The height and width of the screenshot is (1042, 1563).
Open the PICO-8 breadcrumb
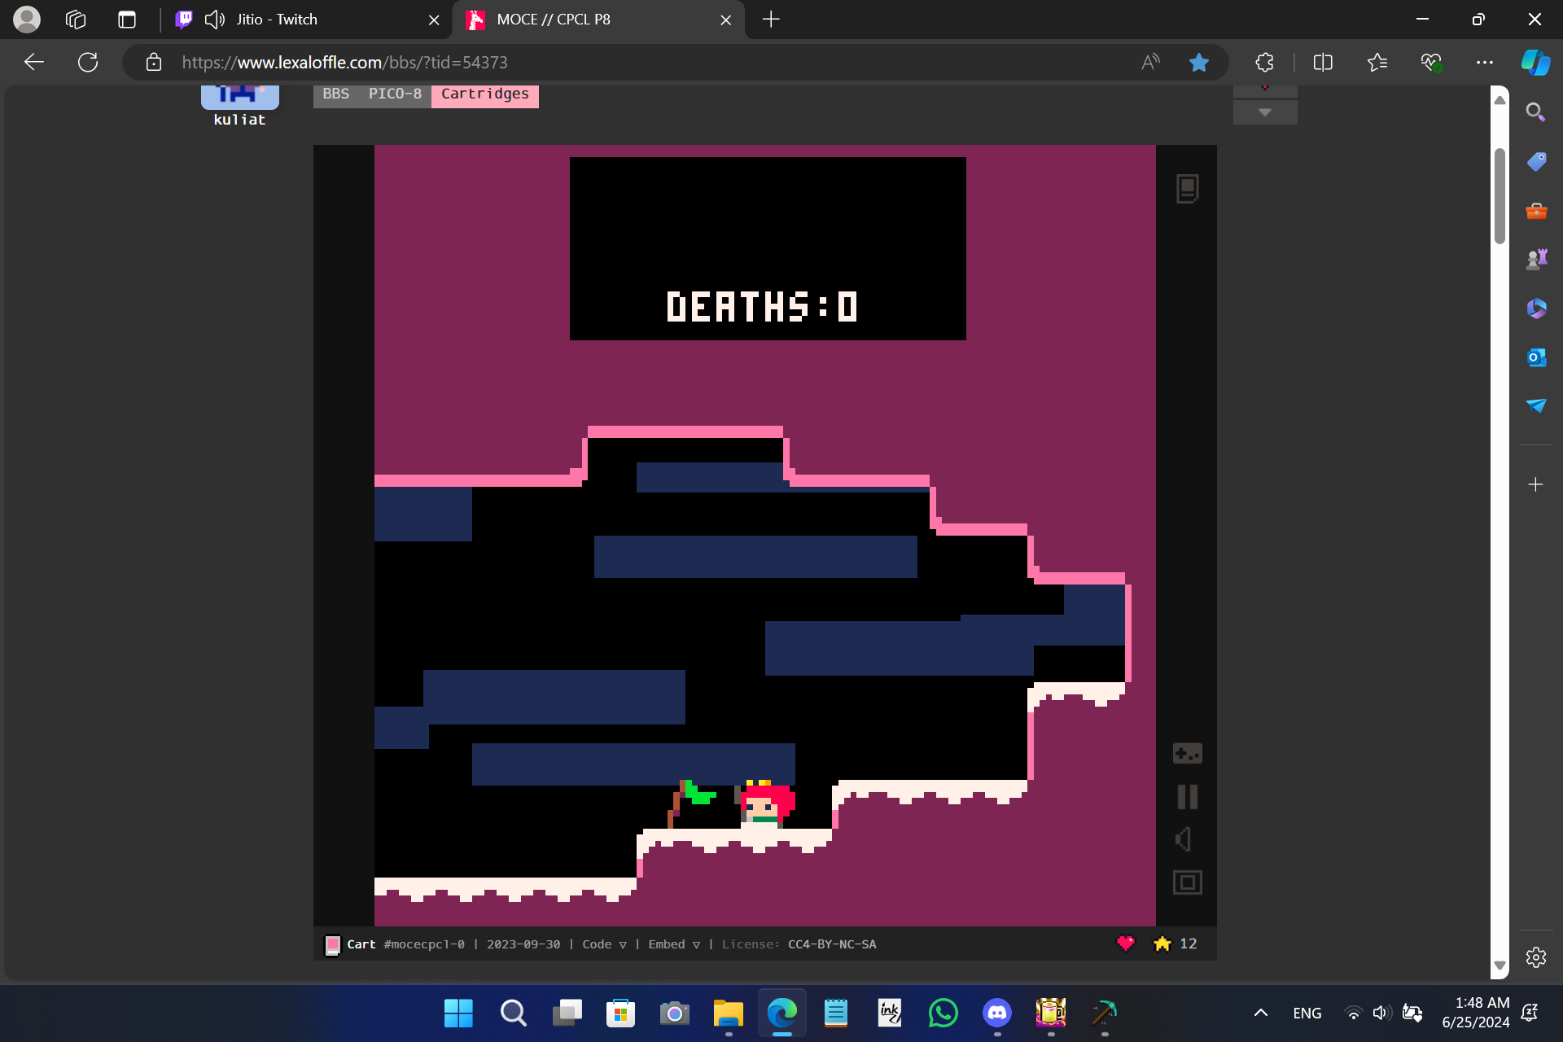coord(395,94)
